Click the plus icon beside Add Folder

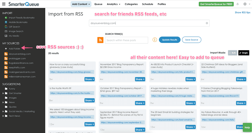[6, 49]
